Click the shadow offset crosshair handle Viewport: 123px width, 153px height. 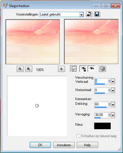pyautogui.click(x=37, y=106)
